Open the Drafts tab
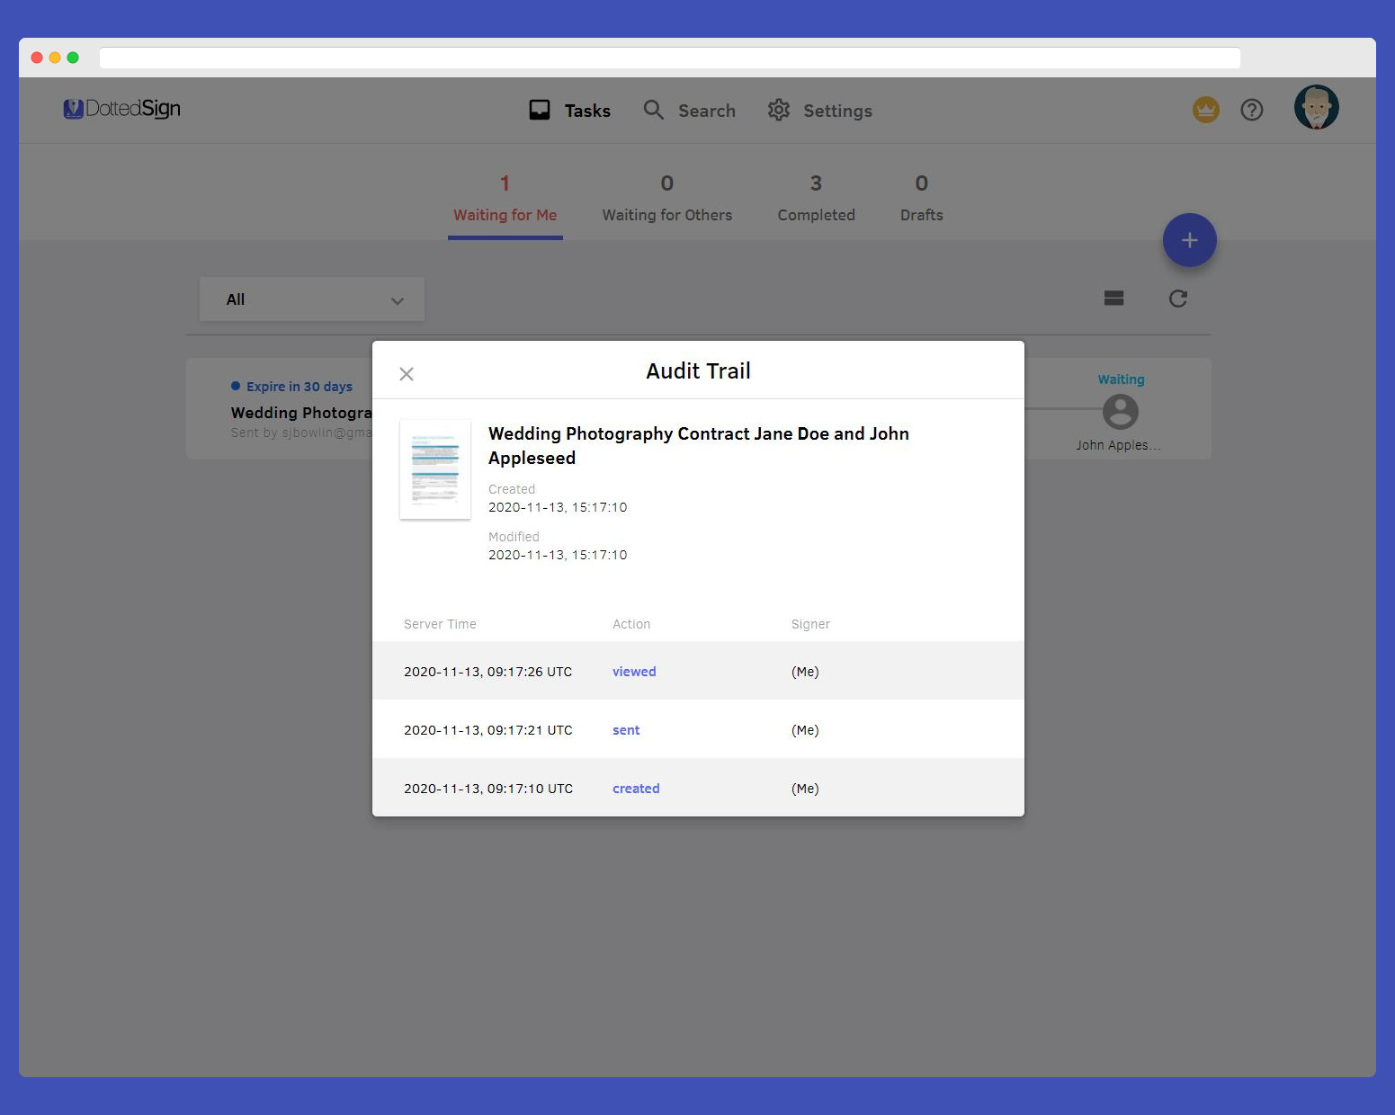 click(921, 200)
